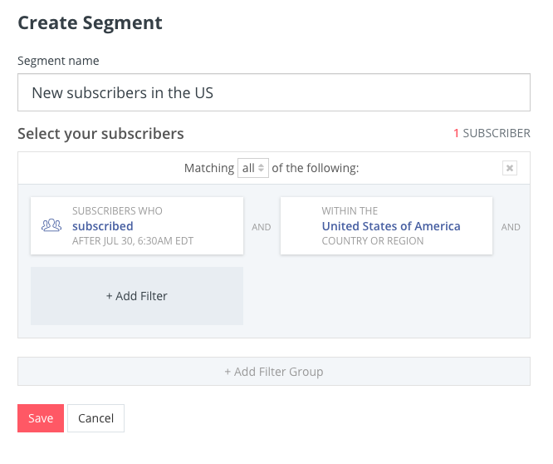Edit the "subscribed" filter condition
This screenshot has height=464, width=553.
click(x=103, y=226)
